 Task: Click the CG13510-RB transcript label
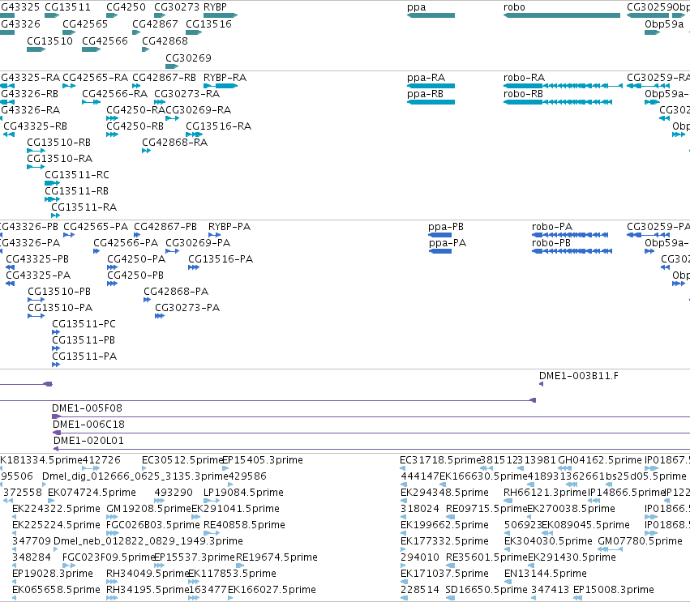[59, 143]
